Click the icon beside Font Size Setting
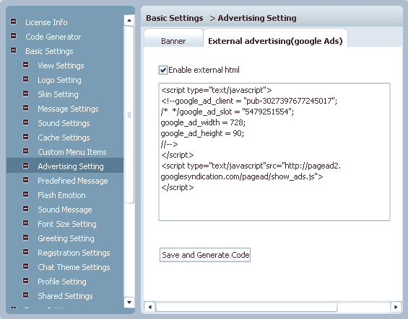Viewport: 408px width, 319px height. pos(26,223)
